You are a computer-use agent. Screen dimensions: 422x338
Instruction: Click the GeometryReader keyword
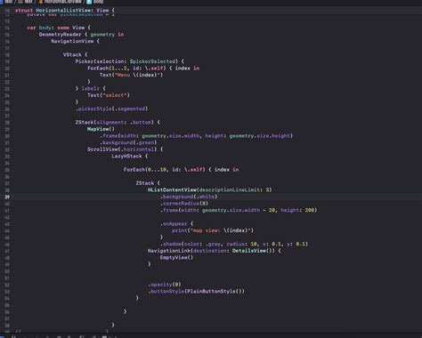(x=60, y=35)
